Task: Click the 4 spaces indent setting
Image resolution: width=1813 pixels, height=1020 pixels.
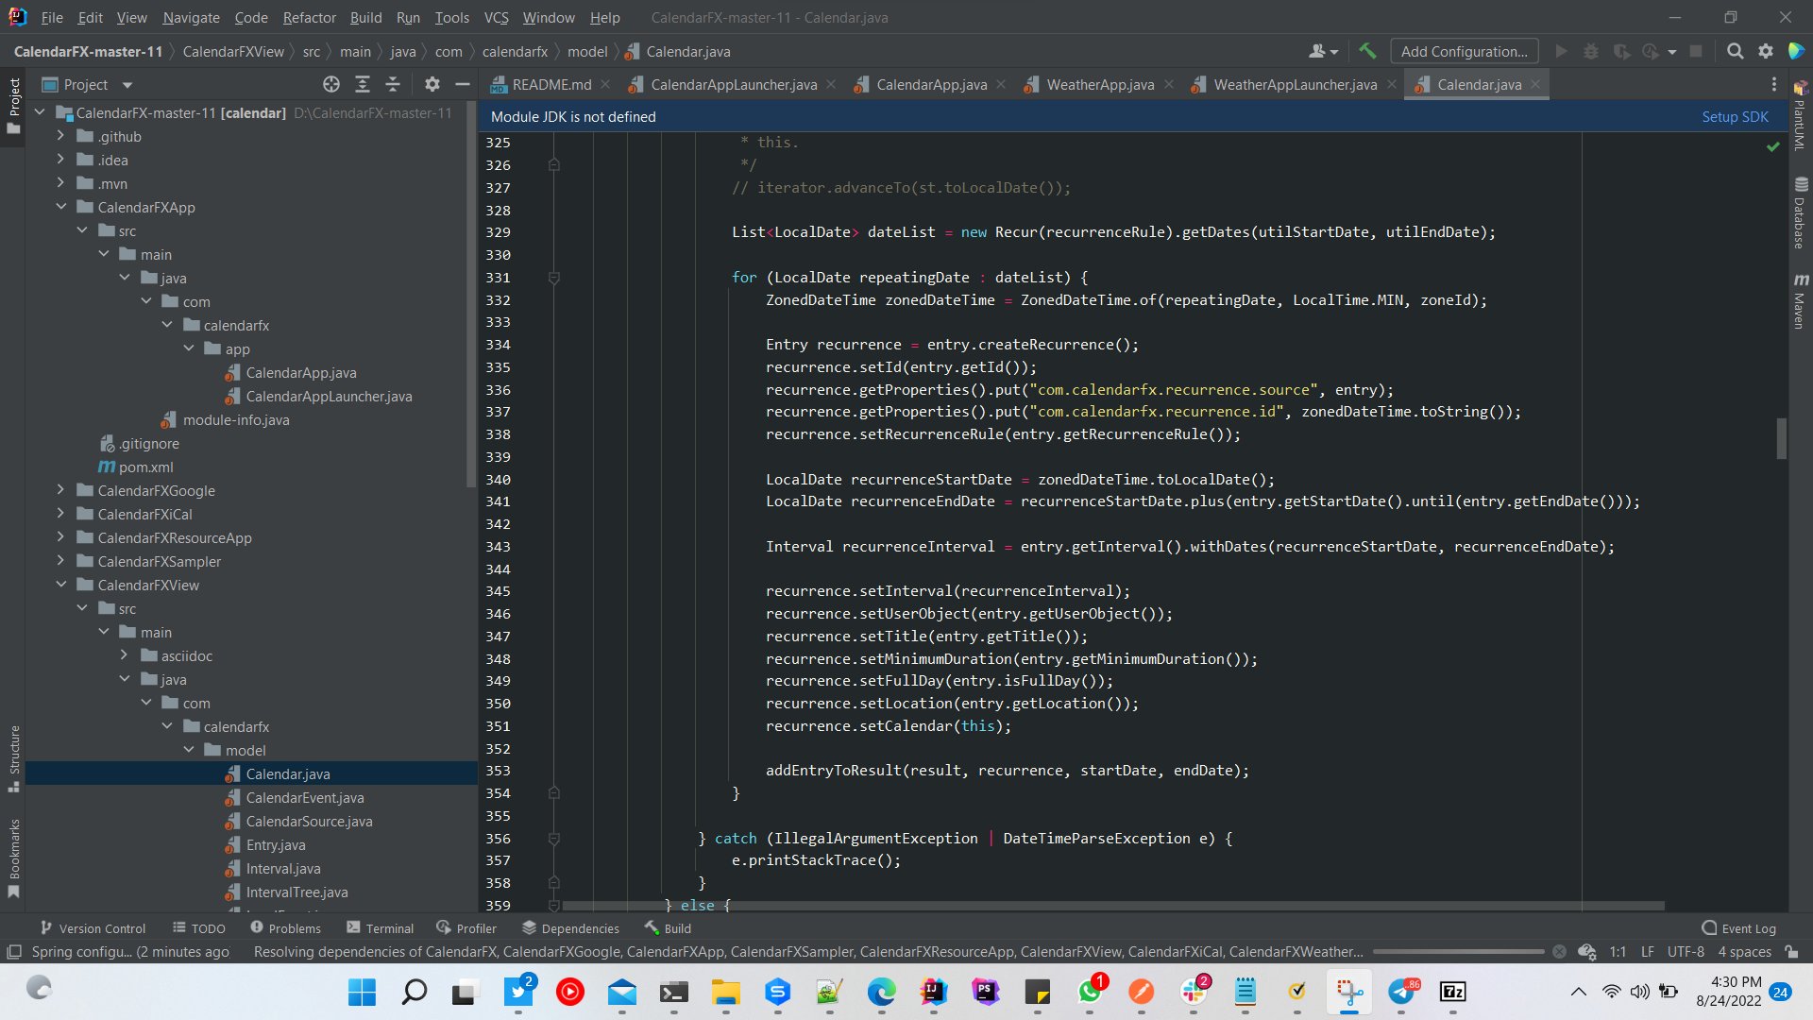Action: 1744,952
